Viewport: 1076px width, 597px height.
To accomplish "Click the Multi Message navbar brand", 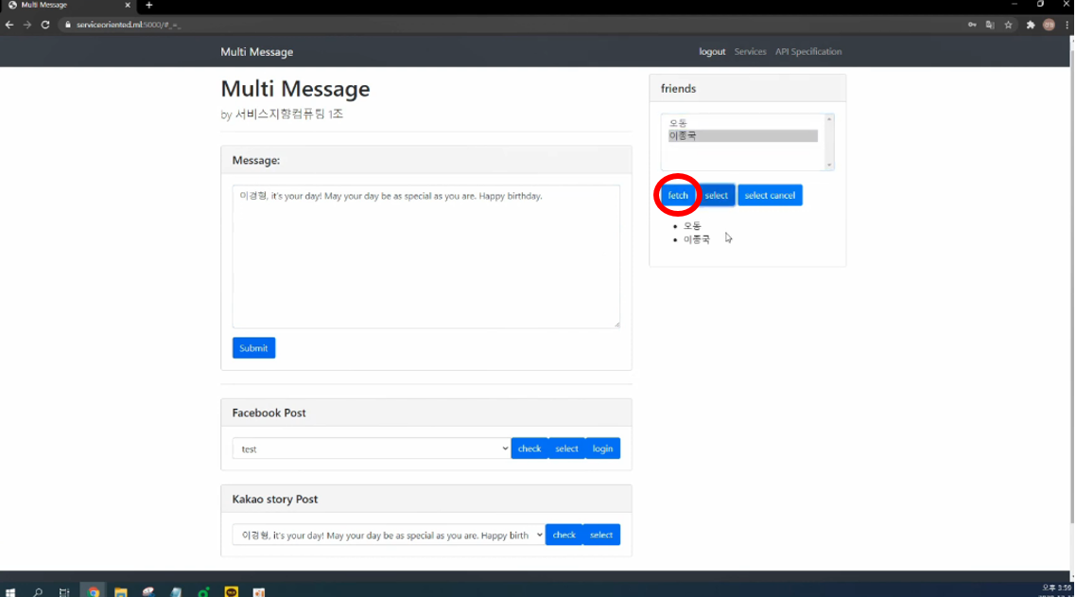I will click(x=256, y=52).
